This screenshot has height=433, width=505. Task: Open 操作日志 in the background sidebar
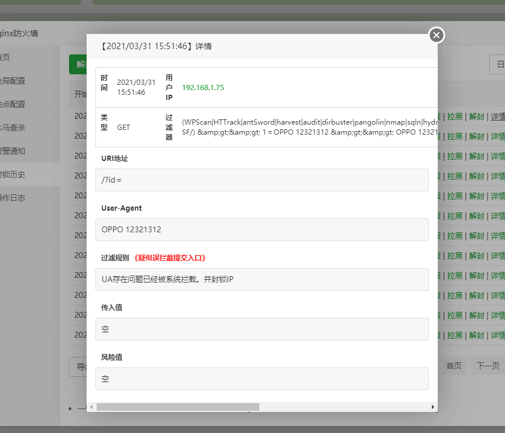(12, 198)
